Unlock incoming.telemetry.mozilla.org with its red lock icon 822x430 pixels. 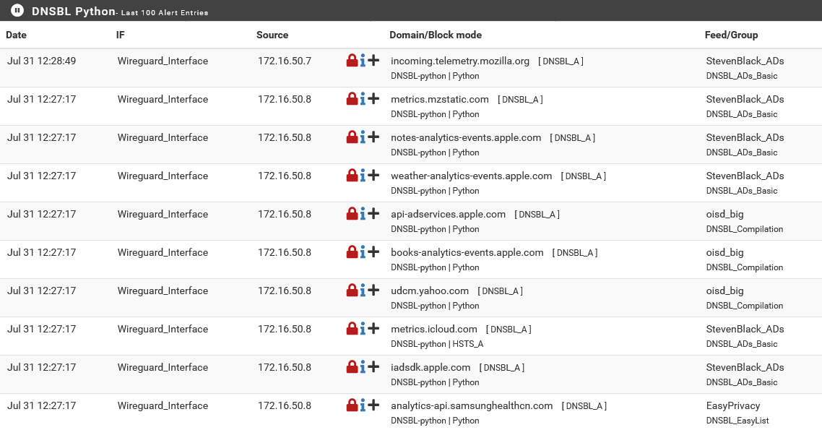coord(352,60)
